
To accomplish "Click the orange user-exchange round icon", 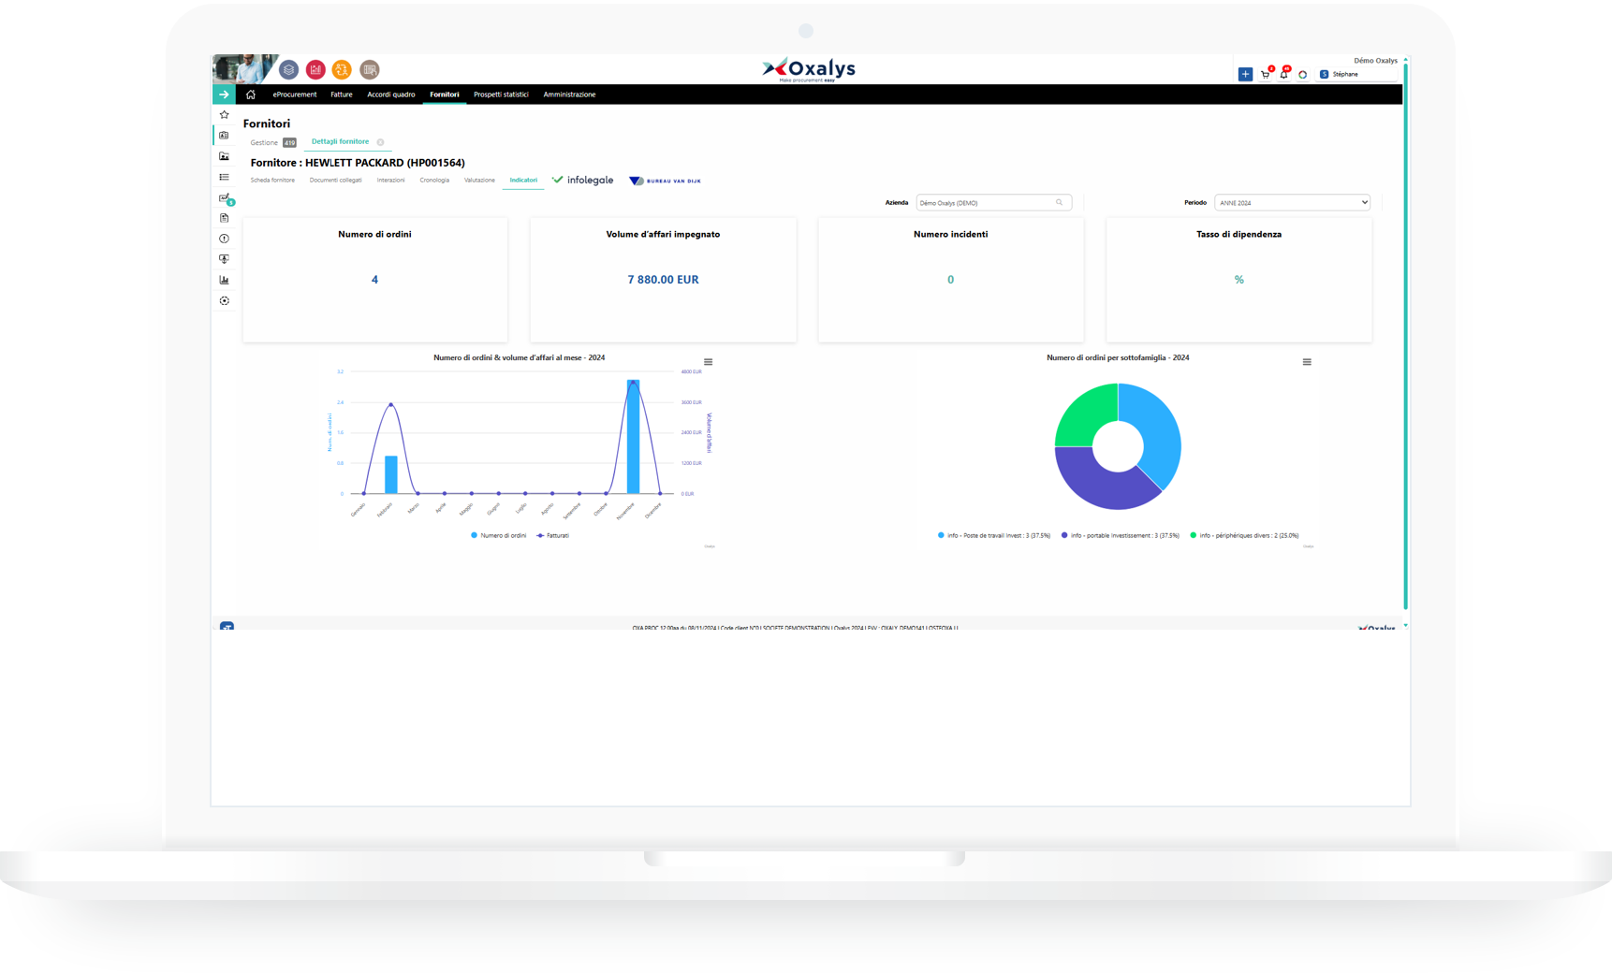I will click(x=342, y=69).
